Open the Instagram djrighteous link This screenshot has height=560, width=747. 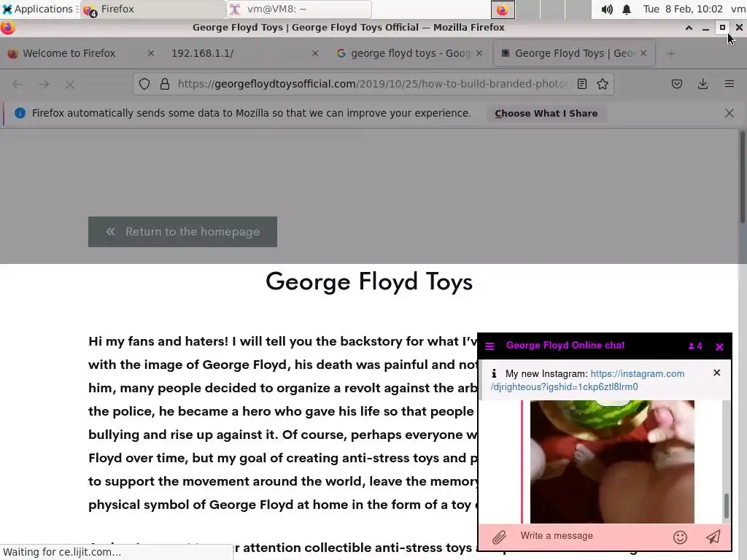[x=587, y=380]
